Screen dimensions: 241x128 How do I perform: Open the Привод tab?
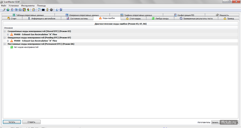[x=229, y=18]
